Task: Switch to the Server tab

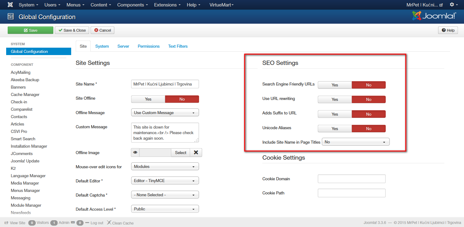Action: [x=123, y=46]
